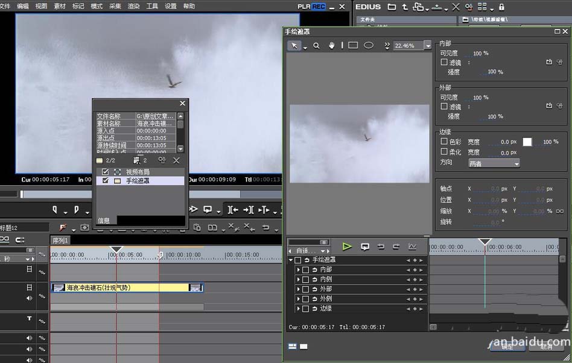
Task: Open the 渲染 menu
Action: (x=133, y=6)
